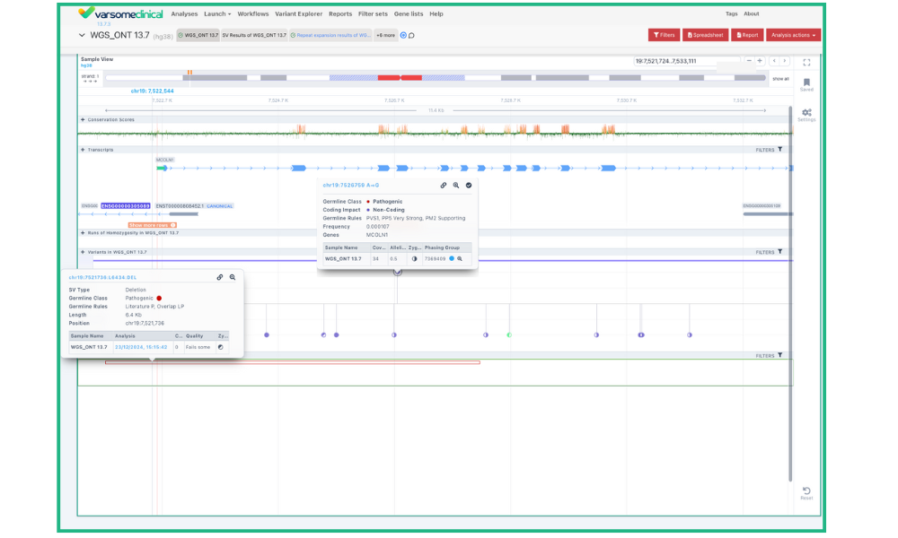Expand Runs of Homozygosity track
The width and height of the screenshot is (898, 538).
click(83, 232)
